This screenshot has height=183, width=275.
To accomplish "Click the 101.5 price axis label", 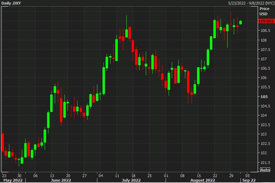I will [265, 163].
